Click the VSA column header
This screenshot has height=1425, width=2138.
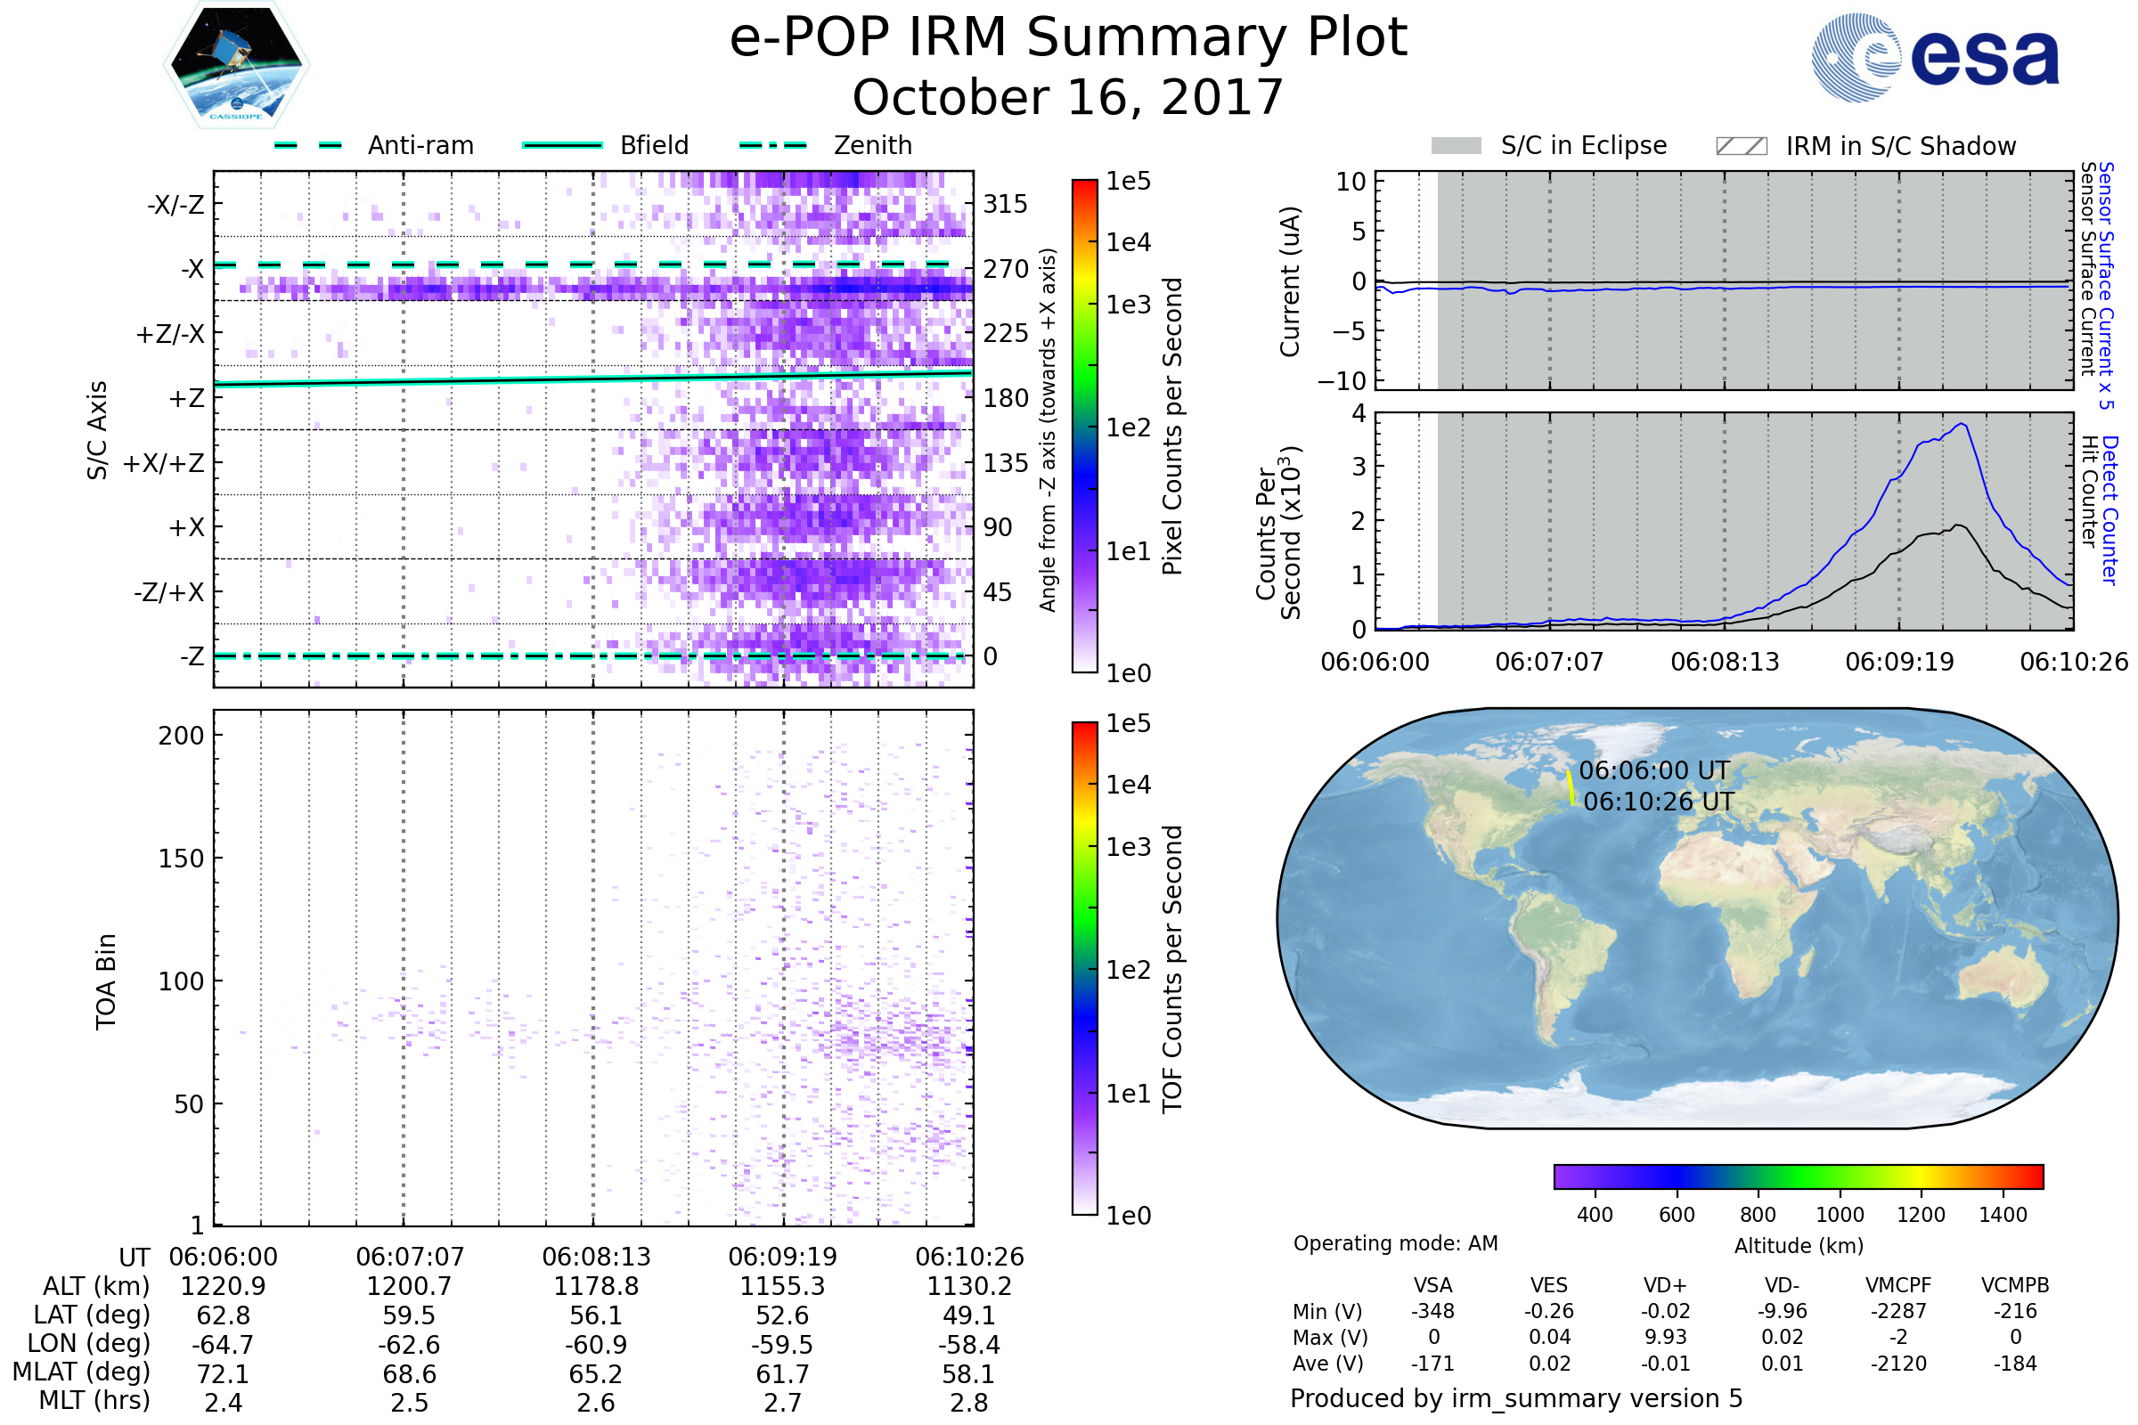pyautogui.click(x=1432, y=1285)
